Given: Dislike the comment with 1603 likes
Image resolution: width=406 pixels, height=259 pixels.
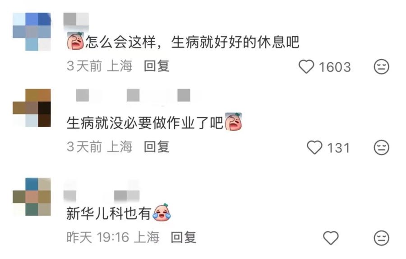Looking at the screenshot, I should 381,67.
